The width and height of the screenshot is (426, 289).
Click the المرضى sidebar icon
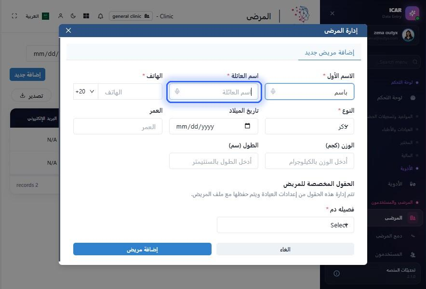coord(413,218)
